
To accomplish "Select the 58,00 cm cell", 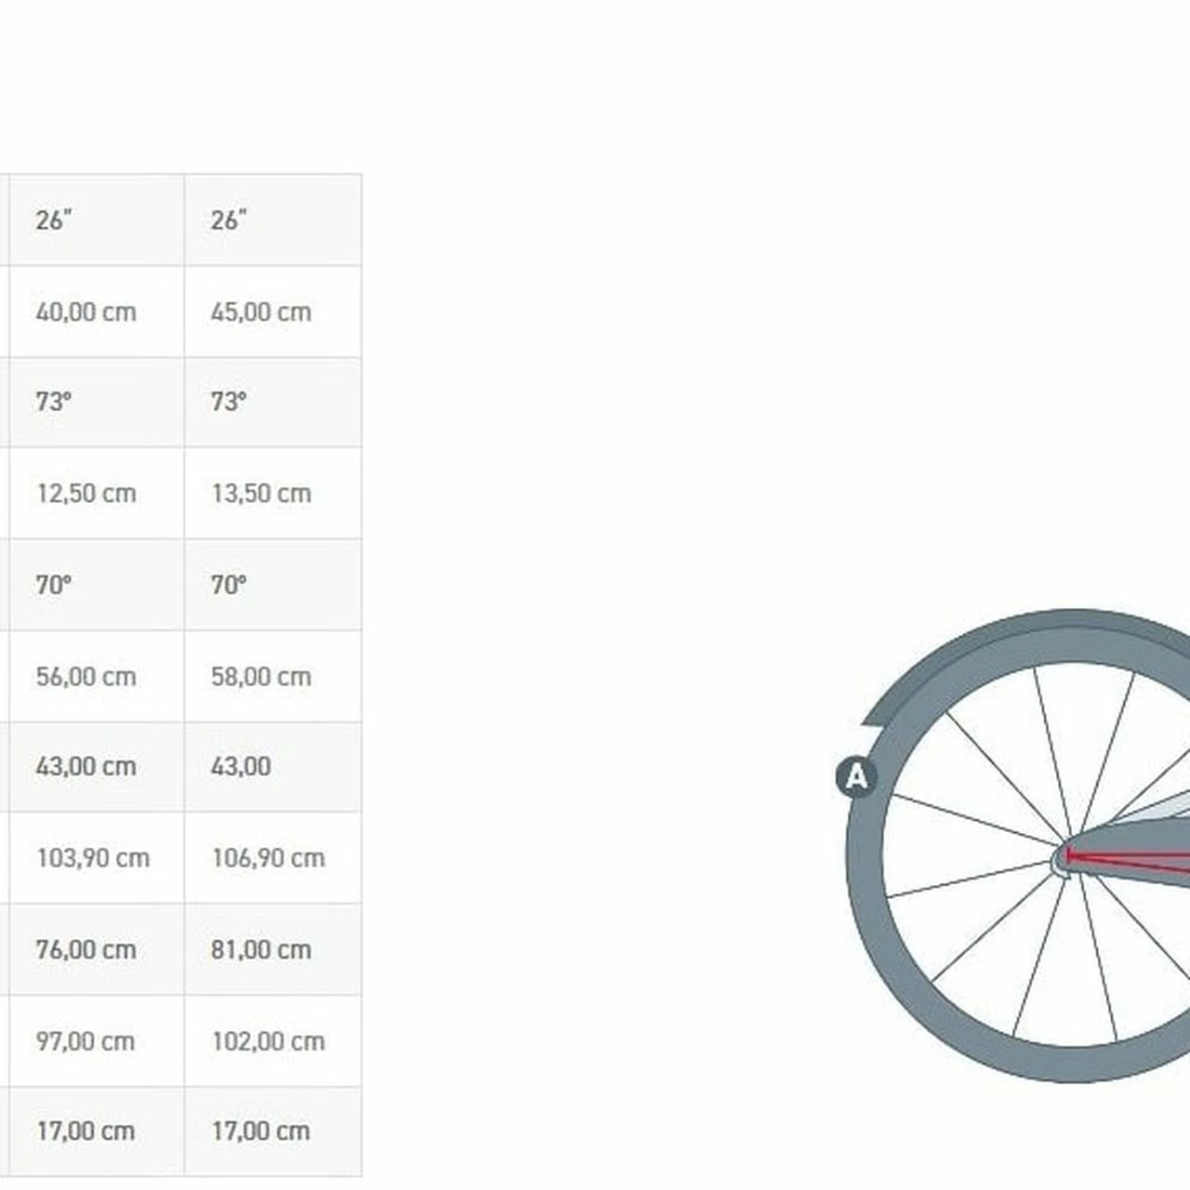I will tap(260, 676).
